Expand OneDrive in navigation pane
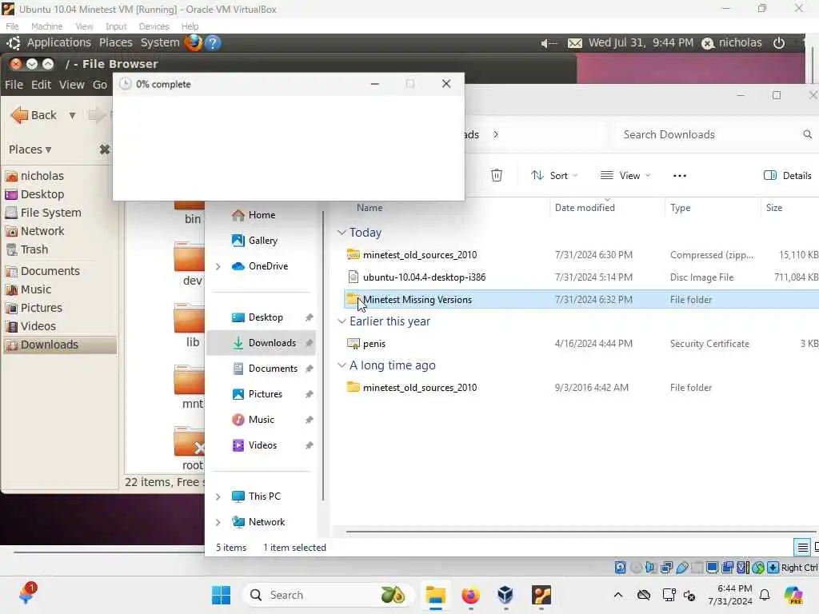 (x=218, y=266)
